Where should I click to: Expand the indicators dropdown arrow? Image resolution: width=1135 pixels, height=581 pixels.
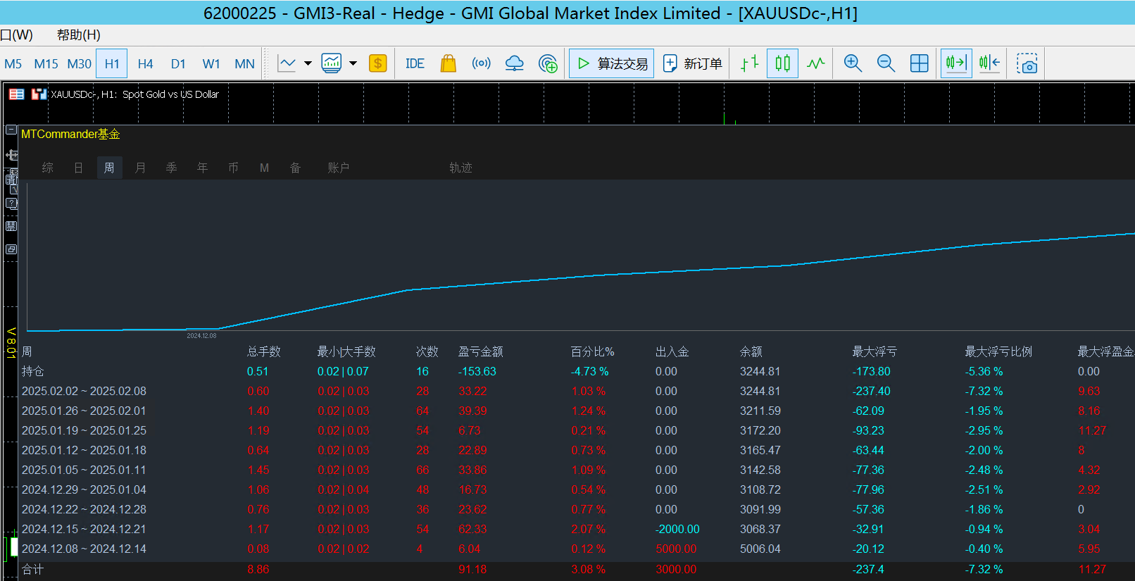tap(353, 64)
